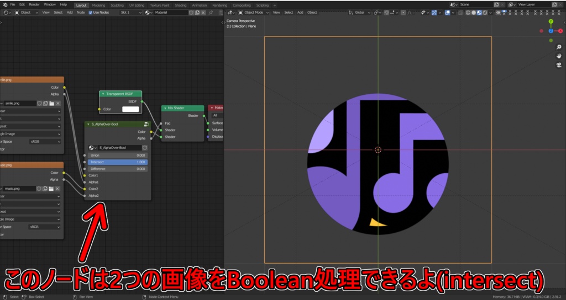This screenshot has height=300, width=566.
Task: Click the Scene name field
Action: coord(476,4)
